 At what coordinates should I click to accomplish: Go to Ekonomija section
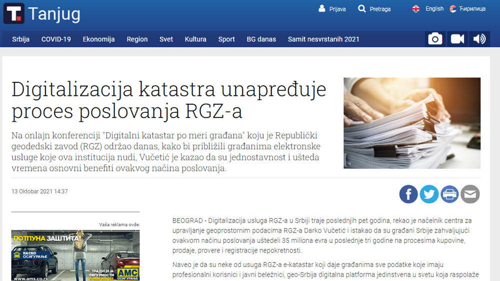pos(99,39)
